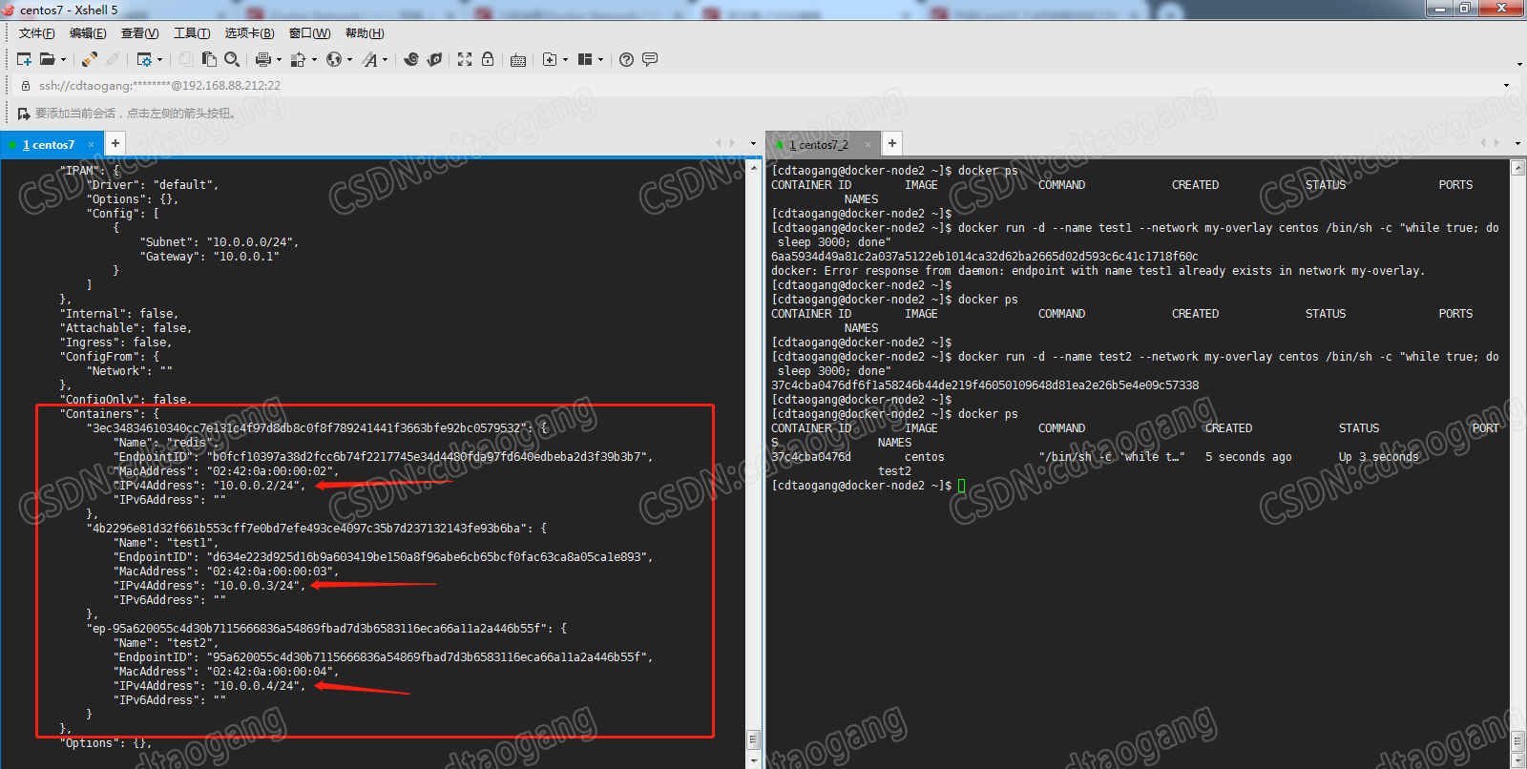Expand the globe encoding dropdown arrow
Screen dimensions: 1527x769
coord(349,60)
